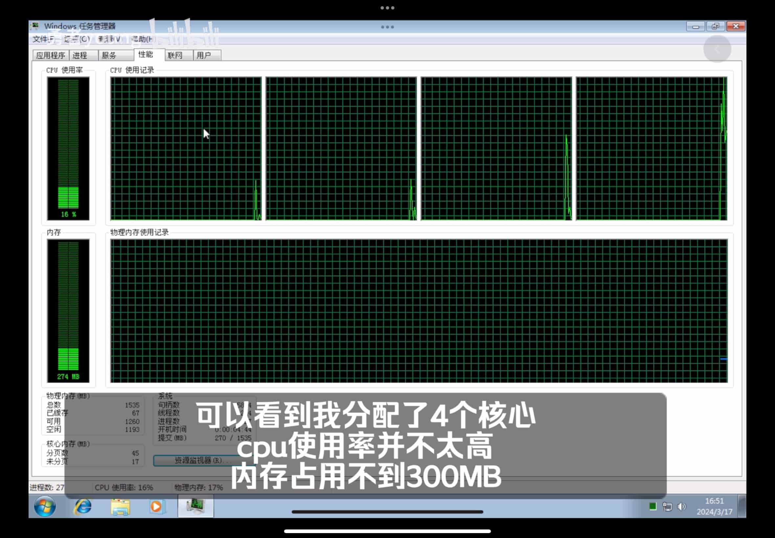
Task: Switch to the 联网 tab
Action: [179, 55]
